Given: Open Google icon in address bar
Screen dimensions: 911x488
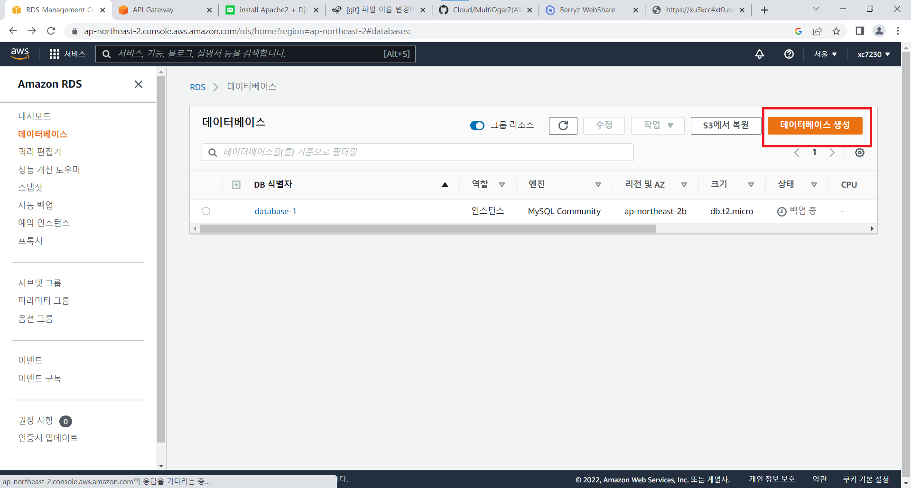Looking at the screenshot, I should [799, 31].
